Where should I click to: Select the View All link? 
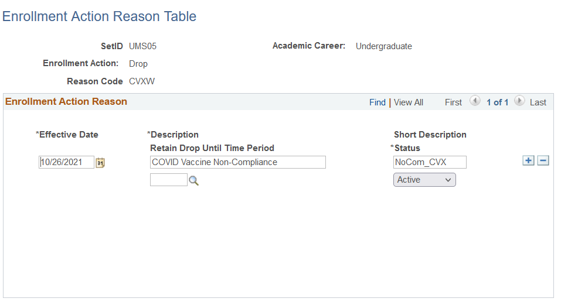pos(409,102)
